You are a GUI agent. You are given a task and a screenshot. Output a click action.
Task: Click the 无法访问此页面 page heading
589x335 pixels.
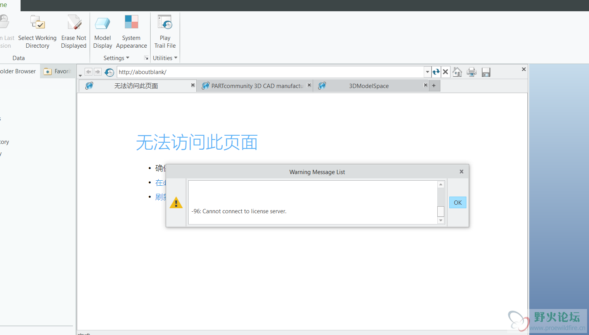tap(197, 142)
